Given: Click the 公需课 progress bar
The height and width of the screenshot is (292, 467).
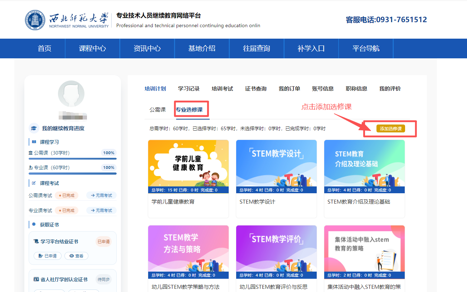Looking at the screenshot, I should (73, 159).
